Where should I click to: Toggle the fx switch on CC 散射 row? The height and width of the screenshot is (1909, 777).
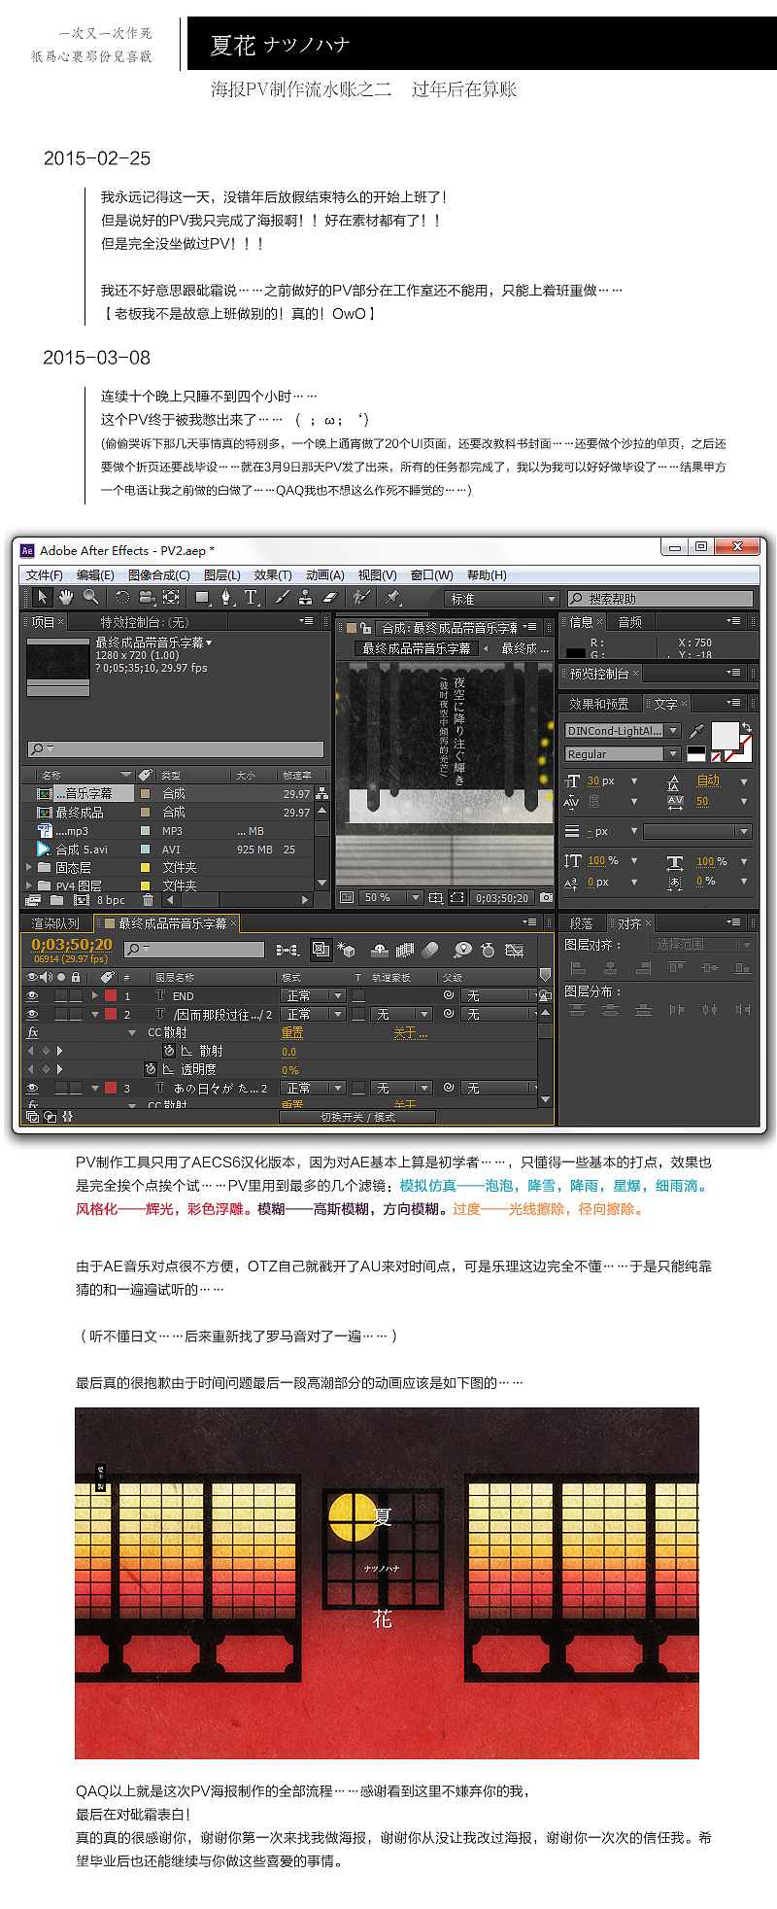pos(33,1032)
